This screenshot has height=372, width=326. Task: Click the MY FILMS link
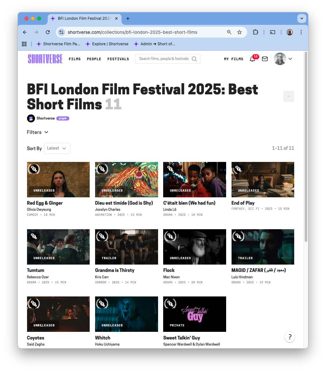[233, 59]
